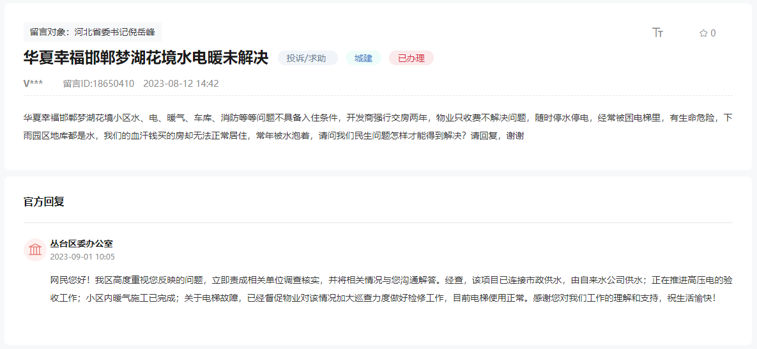Click the government building avatar icon
The image size is (757, 349).
point(34,250)
